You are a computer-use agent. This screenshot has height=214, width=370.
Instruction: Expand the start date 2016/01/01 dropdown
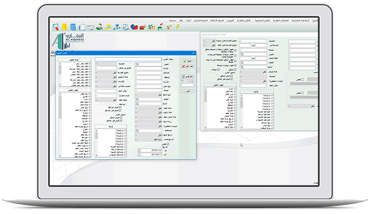(x=139, y=150)
